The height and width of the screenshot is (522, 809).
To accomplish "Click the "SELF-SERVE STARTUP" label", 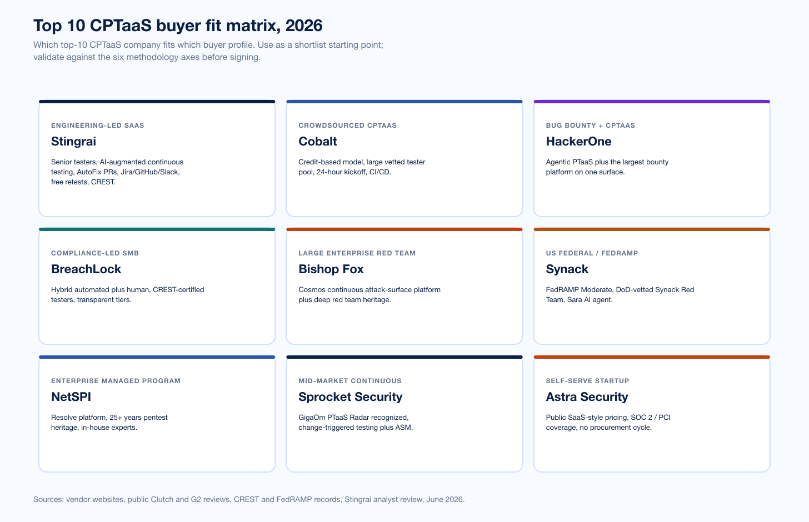I will point(588,381).
